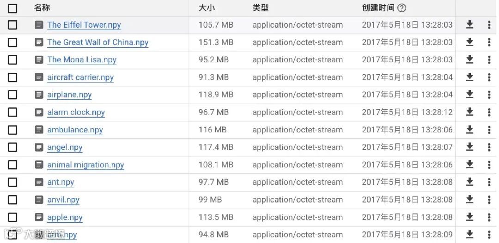Download The Eiffel Tower.npy file
This screenshot has width=499, height=243.
pyautogui.click(x=469, y=25)
